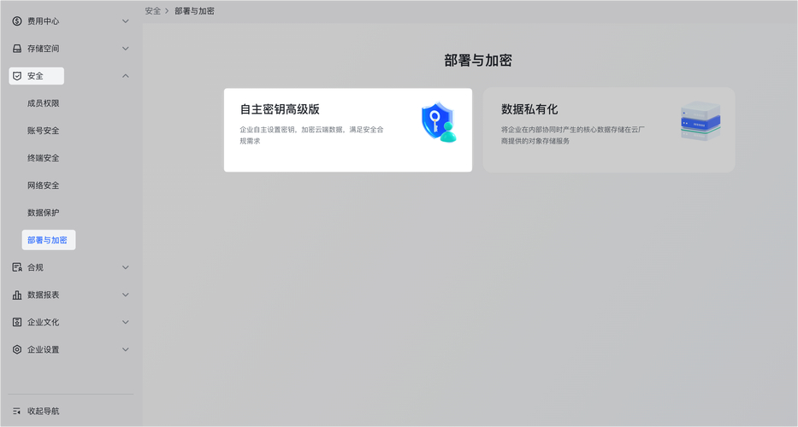Image resolution: width=798 pixels, height=427 pixels.
Task: Open the 自主密钥高级版 card
Action: point(348,130)
